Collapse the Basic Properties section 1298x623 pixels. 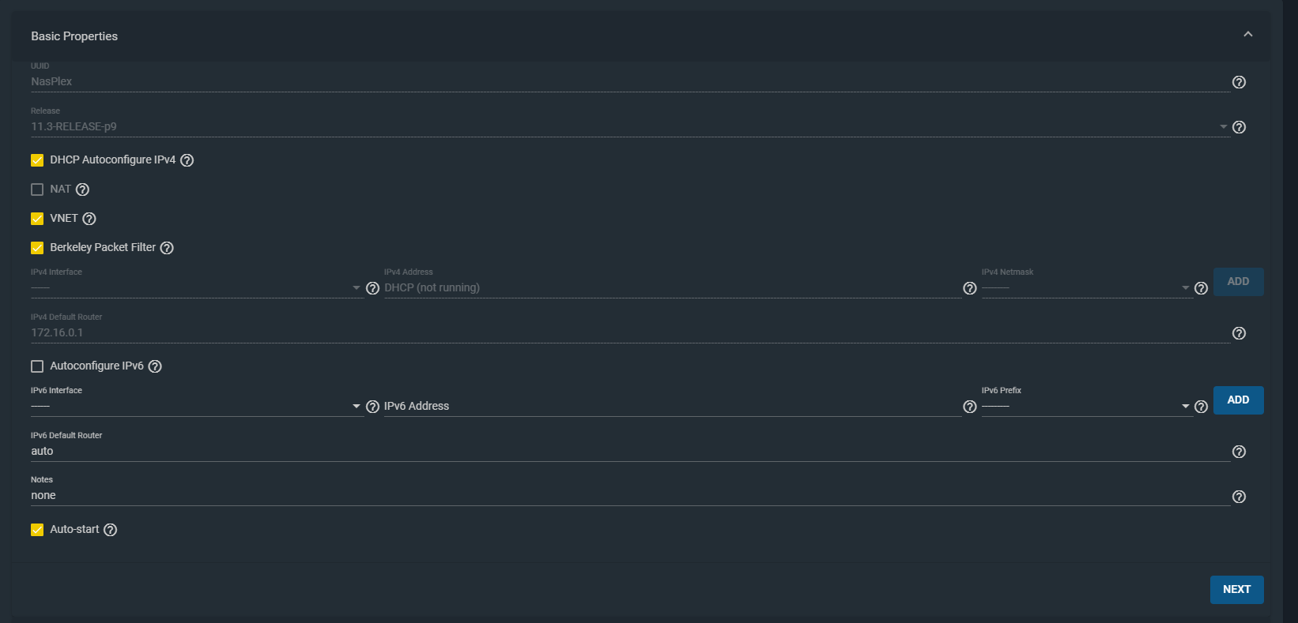[1248, 35]
